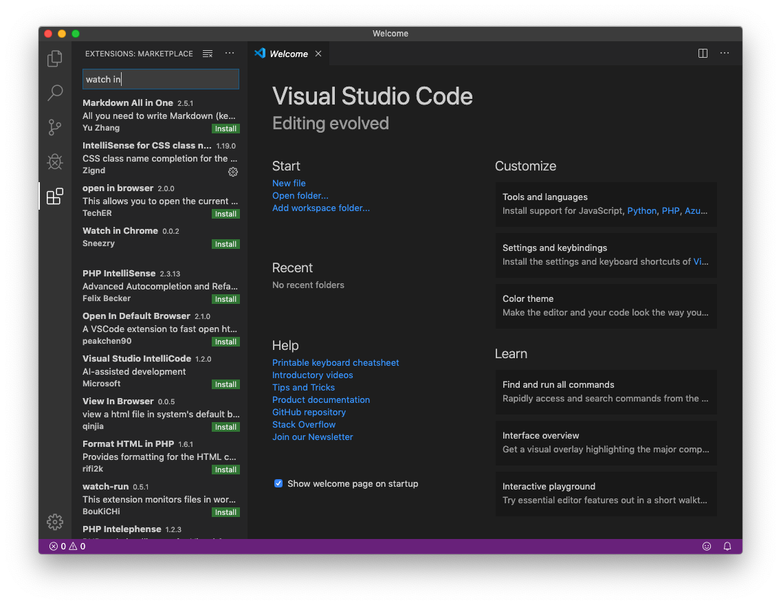Install Format HTML in PHP extension

(x=225, y=470)
